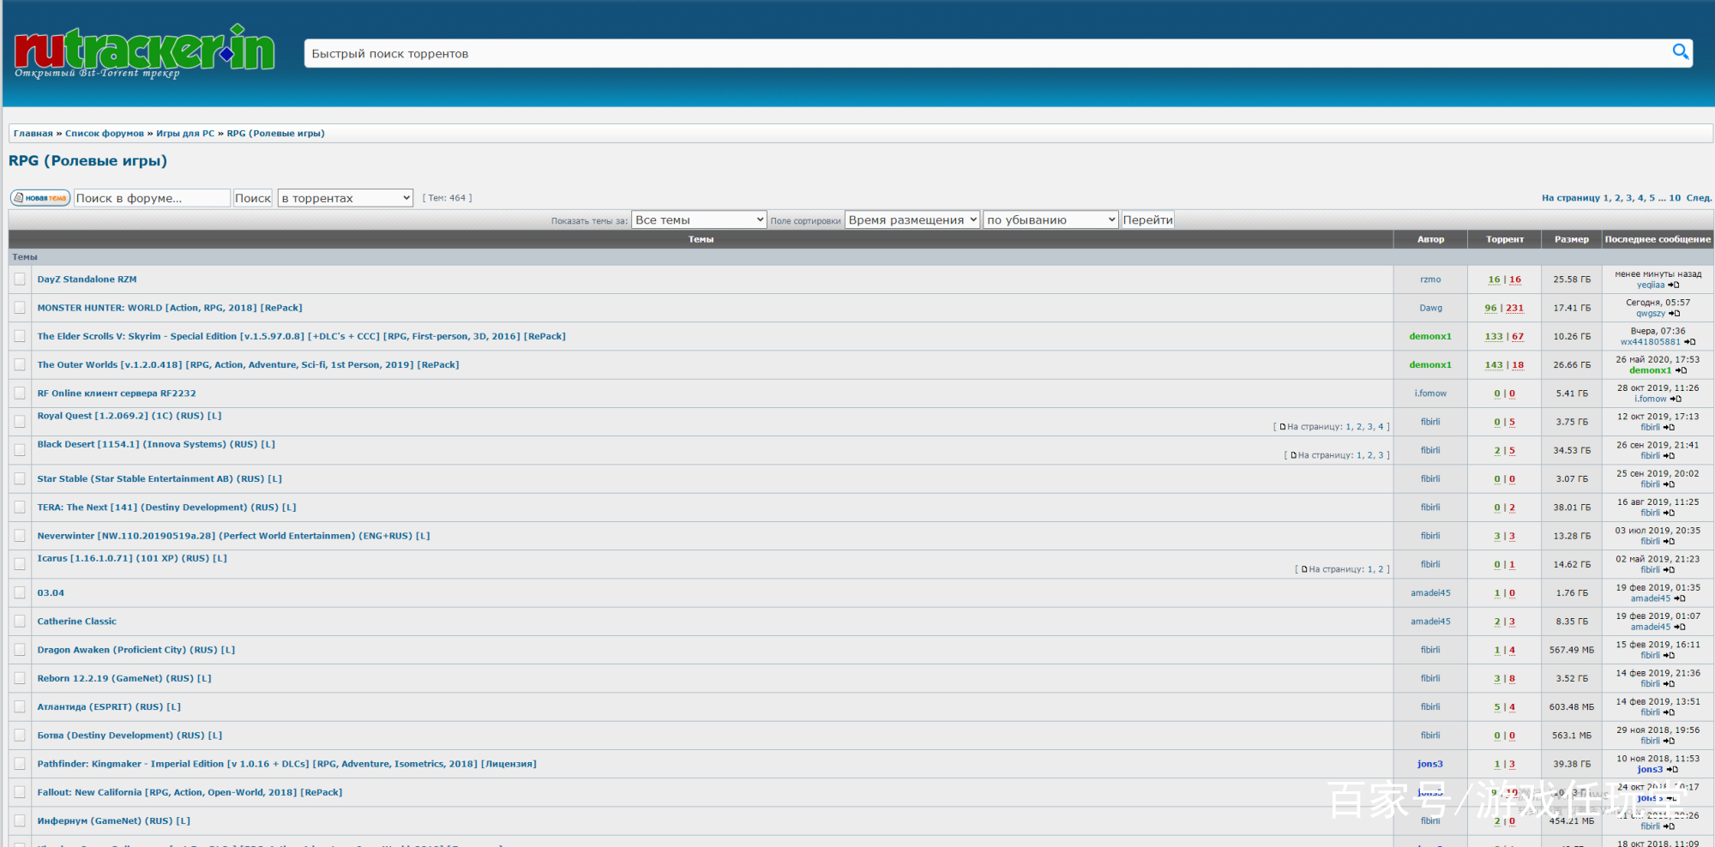Image resolution: width=1715 pixels, height=847 pixels.
Task: Click the topic status icon beside RF Online
Action: point(20,393)
